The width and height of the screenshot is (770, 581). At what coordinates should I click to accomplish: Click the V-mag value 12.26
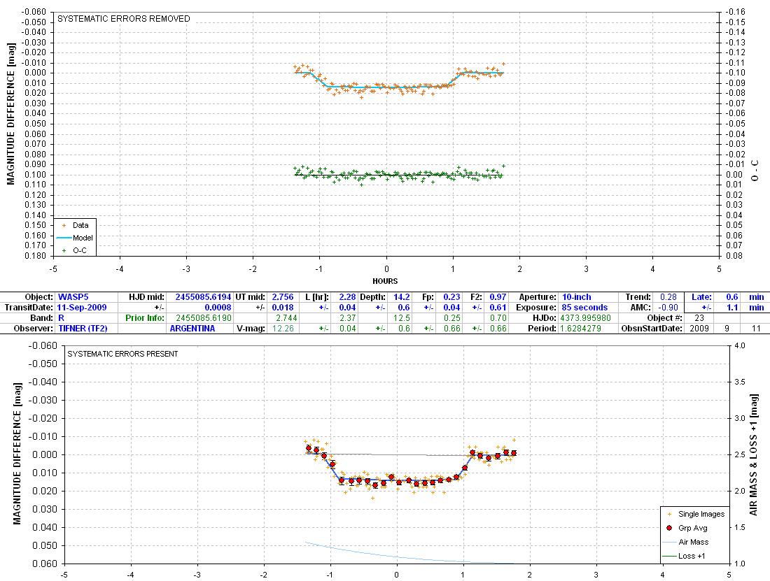click(282, 328)
